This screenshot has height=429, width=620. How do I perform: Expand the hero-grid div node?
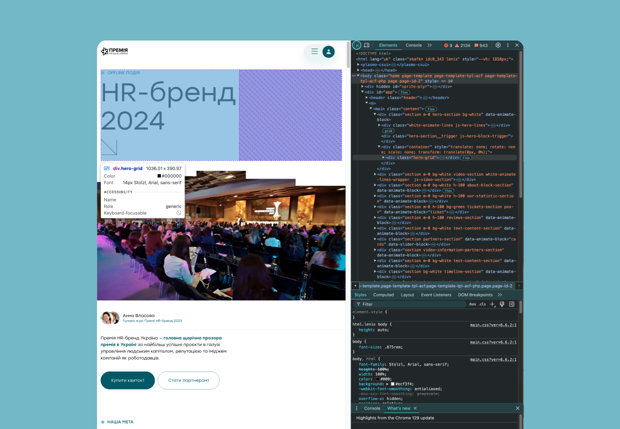click(383, 157)
